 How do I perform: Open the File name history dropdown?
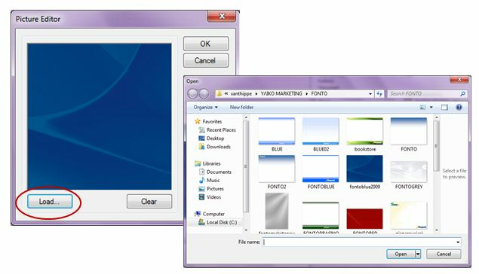[x=458, y=242]
